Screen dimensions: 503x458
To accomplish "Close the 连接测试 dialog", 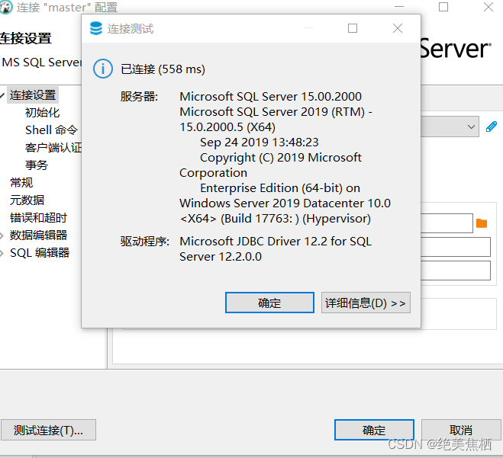I will (x=398, y=28).
